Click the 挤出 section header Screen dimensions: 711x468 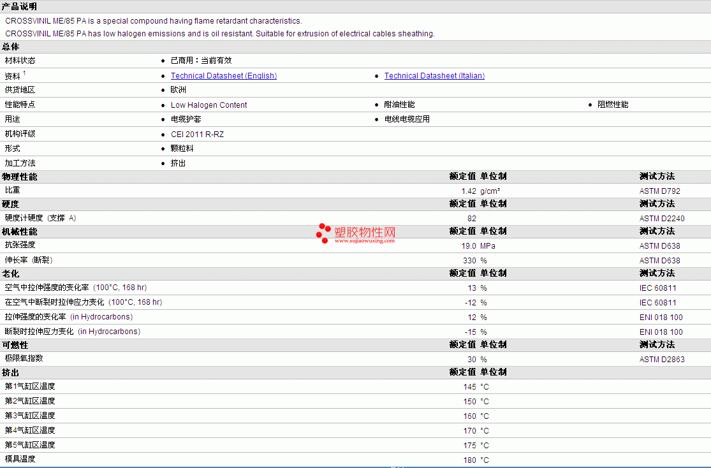(11, 373)
